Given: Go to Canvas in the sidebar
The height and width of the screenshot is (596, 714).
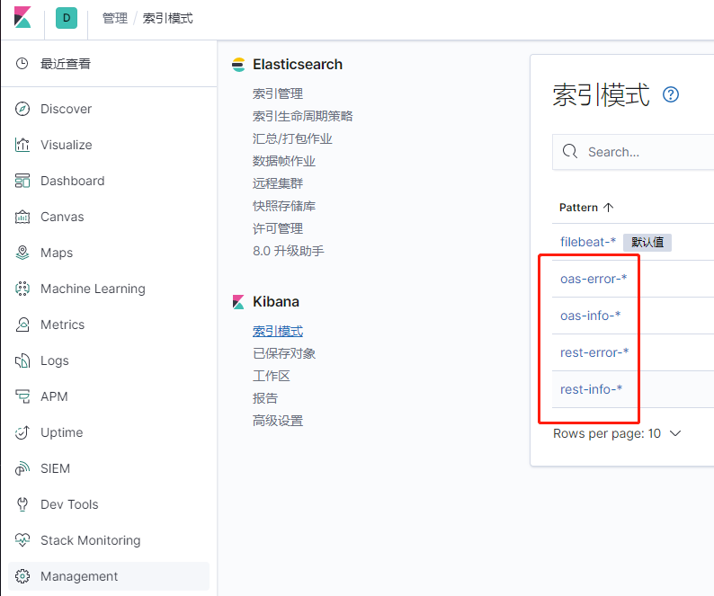Looking at the screenshot, I should click(x=62, y=217).
